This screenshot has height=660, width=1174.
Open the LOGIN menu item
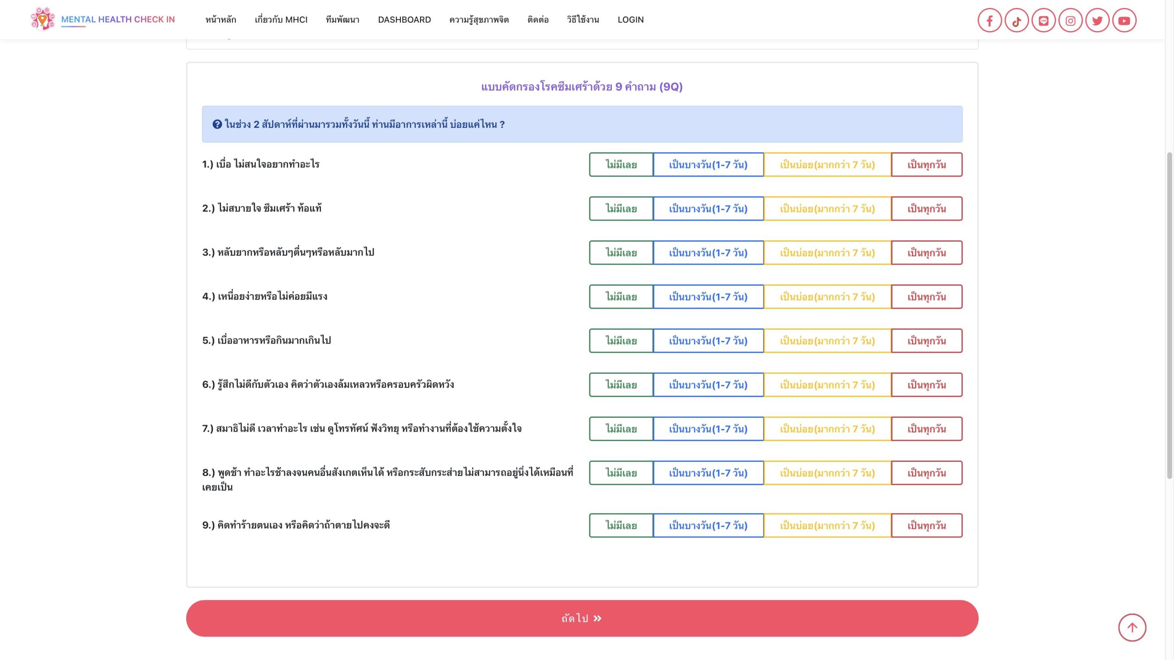[630, 20]
